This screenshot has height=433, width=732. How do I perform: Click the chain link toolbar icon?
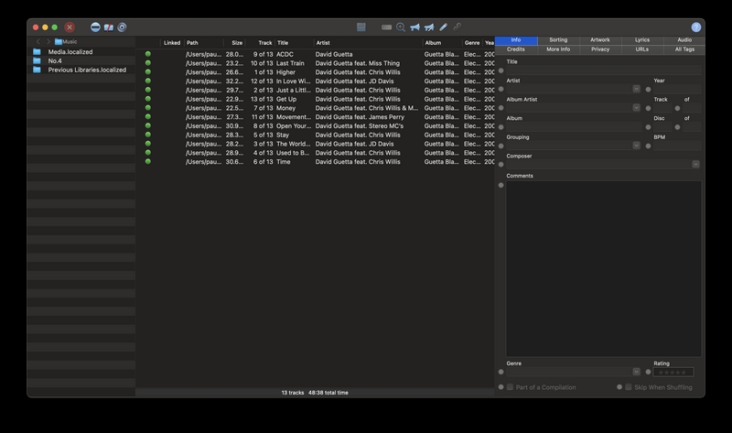click(457, 27)
